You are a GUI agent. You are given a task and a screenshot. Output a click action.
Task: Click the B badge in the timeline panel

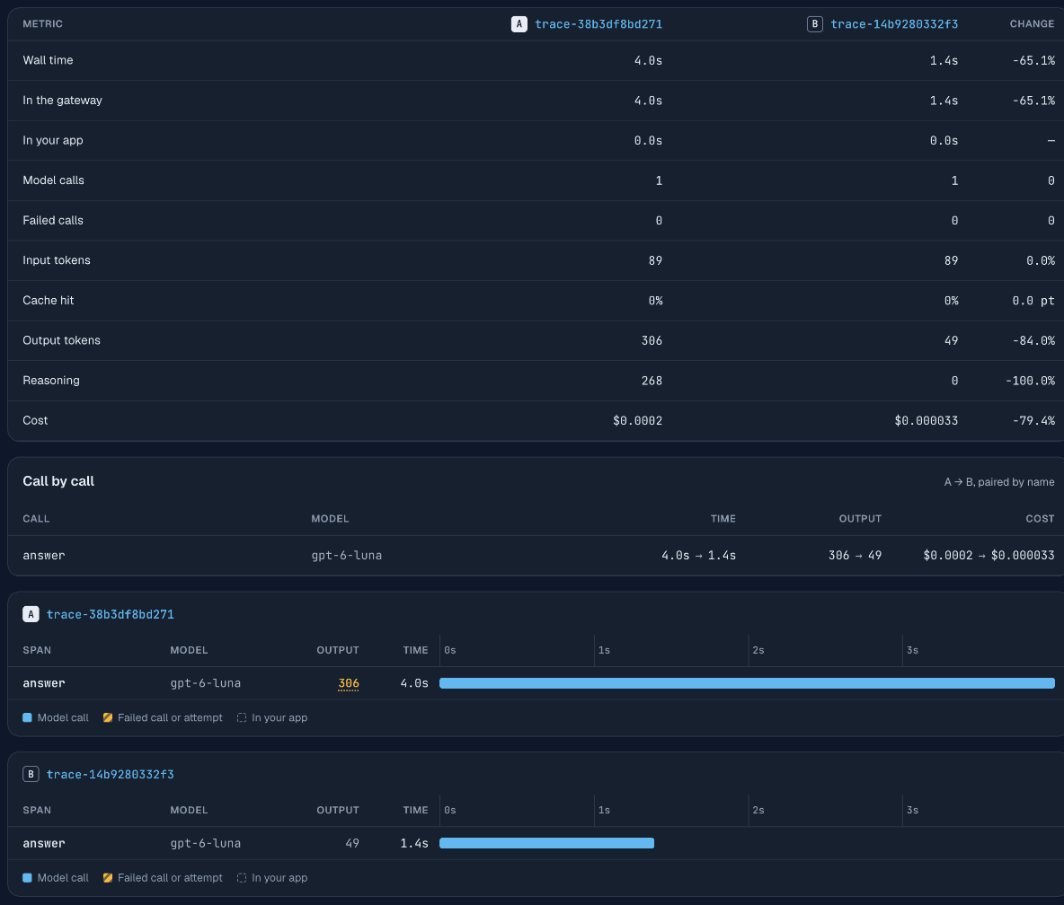[31, 774]
